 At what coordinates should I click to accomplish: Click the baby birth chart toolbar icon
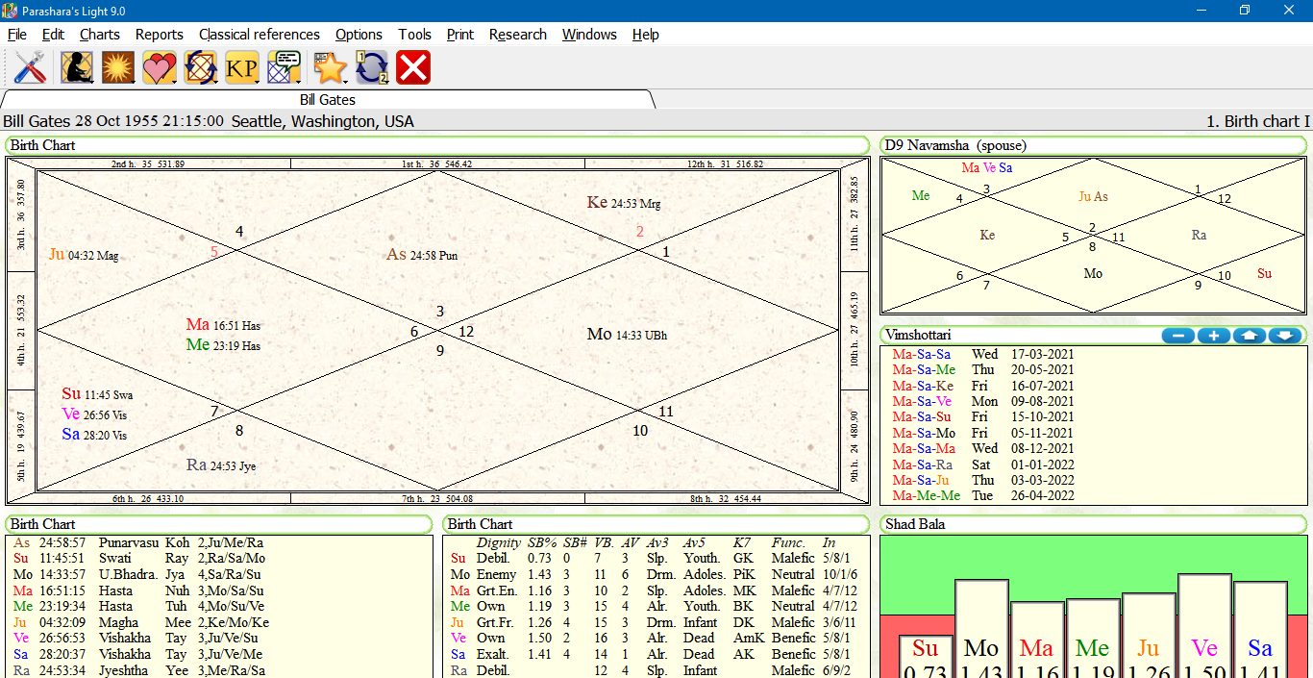click(77, 67)
